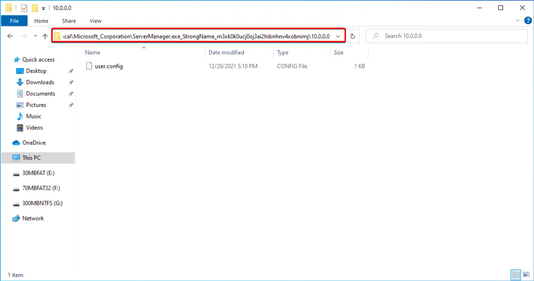Open the Customize Quick Access Toolbar dropdown
Viewport: 534px width, 281px height.
tap(44, 8)
